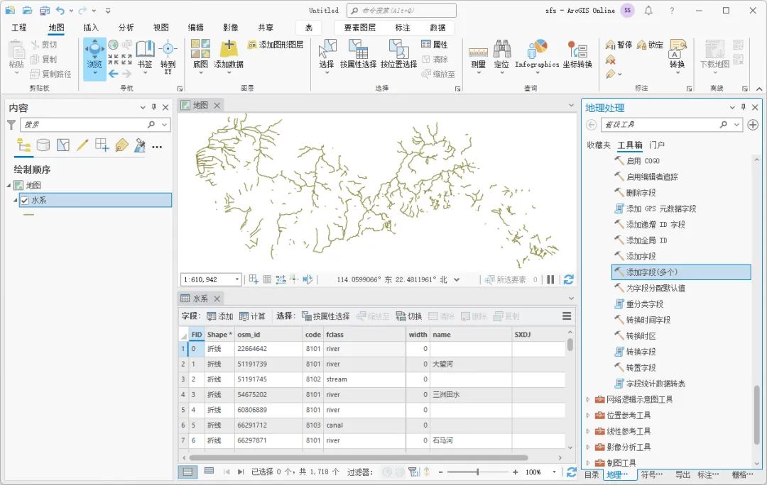Open the 工程 (Project) ribbon tab
767x485 pixels.
coord(18,28)
